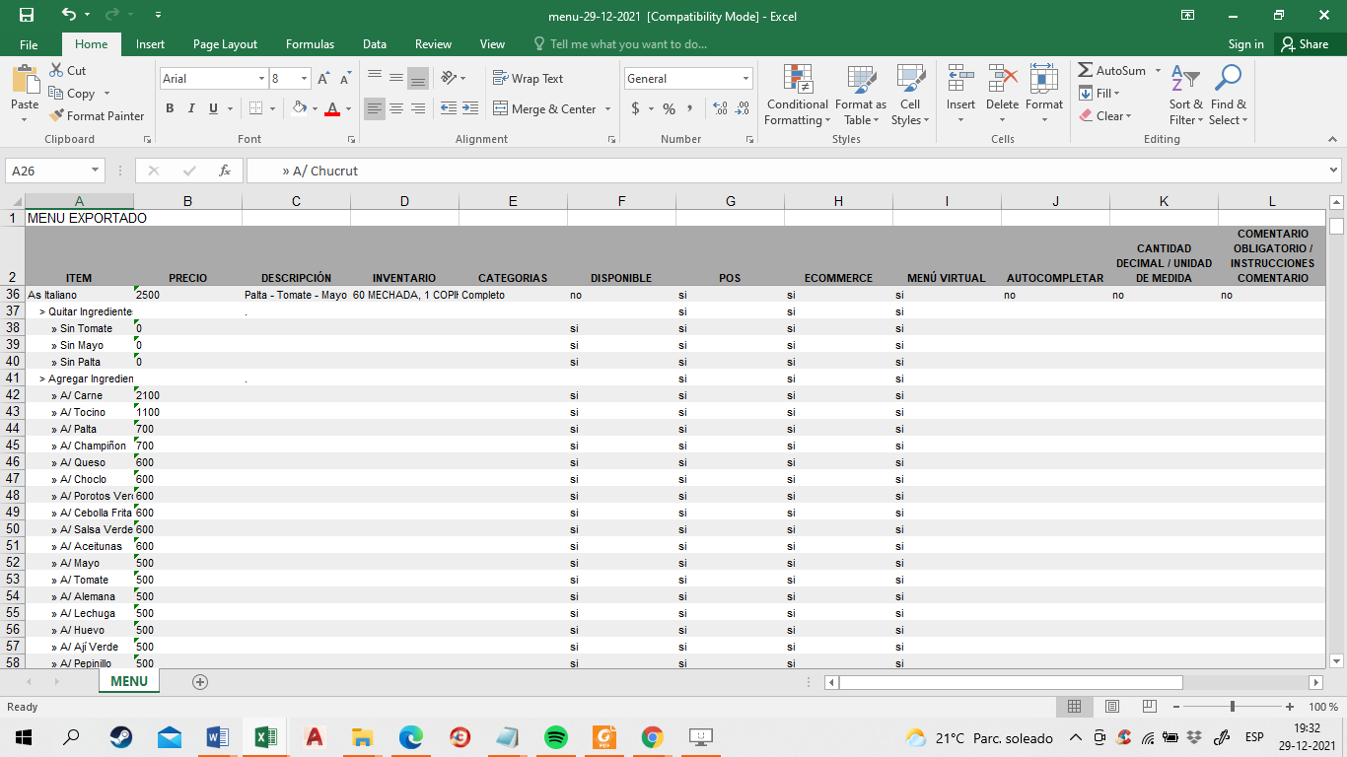
Task: Open Sort & Filter menu
Action: click(x=1185, y=96)
